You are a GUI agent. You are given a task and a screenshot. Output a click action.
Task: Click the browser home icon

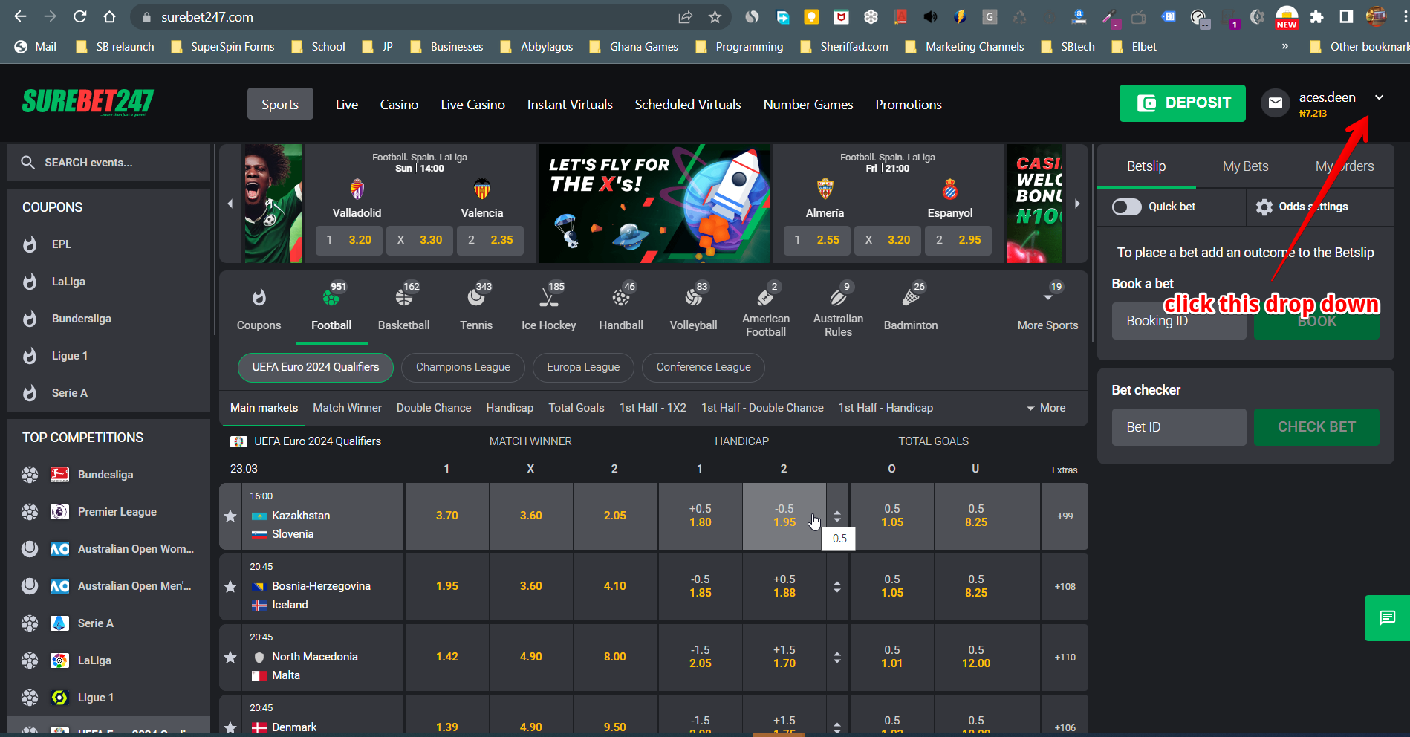109,16
